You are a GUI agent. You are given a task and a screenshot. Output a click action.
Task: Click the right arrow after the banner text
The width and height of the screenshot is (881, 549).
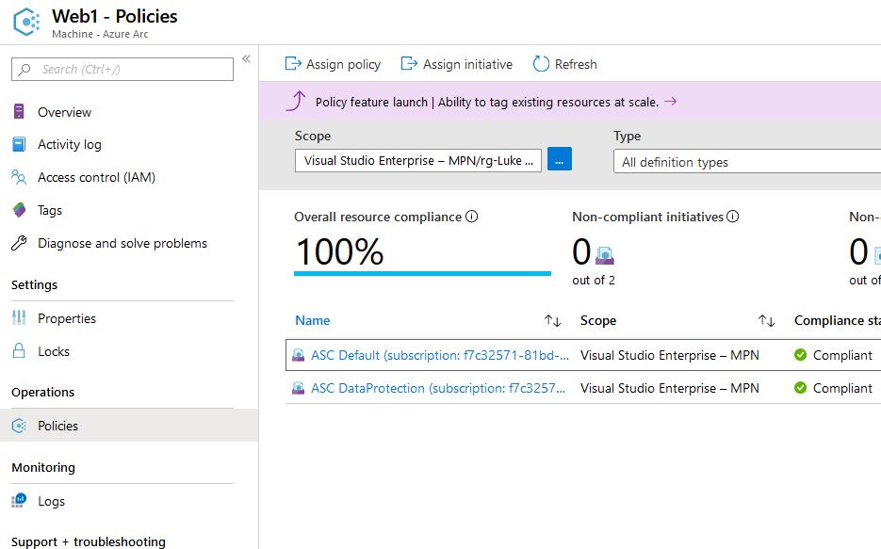pyautogui.click(x=670, y=102)
